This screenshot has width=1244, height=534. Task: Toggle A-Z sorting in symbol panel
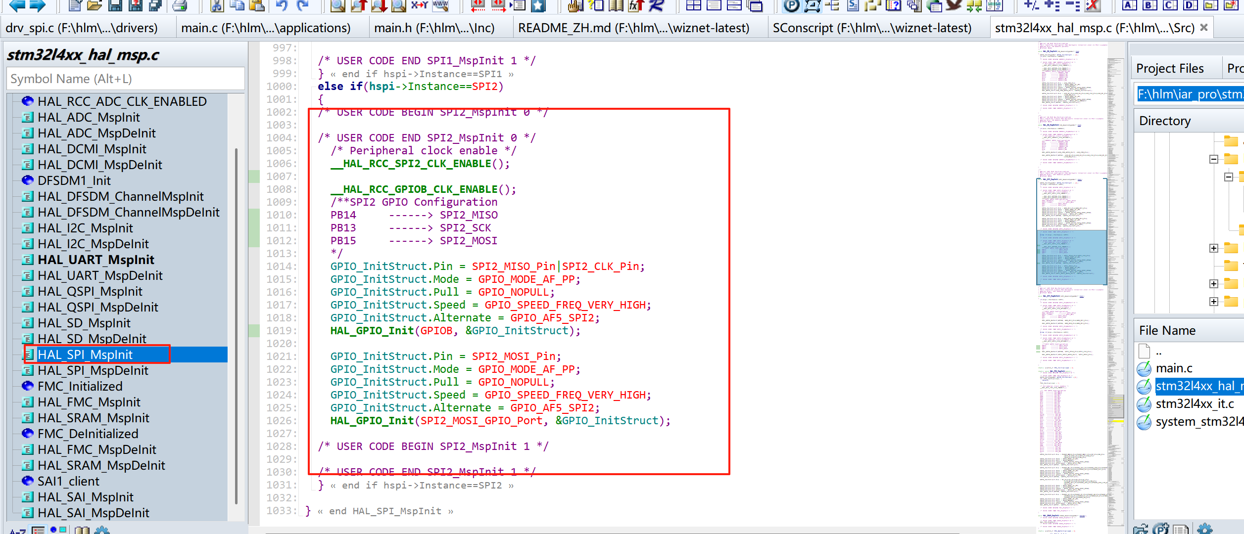click(17, 531)
